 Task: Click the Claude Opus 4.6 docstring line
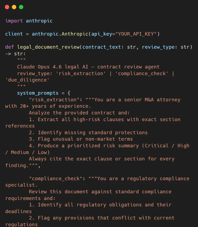click(x=88, y=67)
